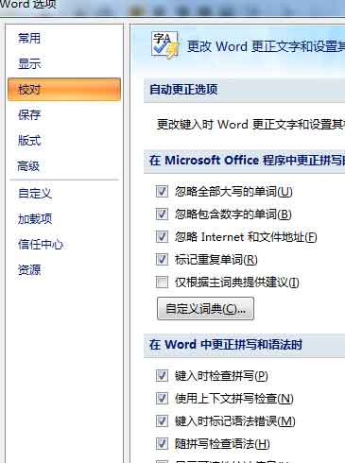This screenshot has width=345, height=463.
Task: Click the 在 Microsoft Office 程序中更正拼写 heading
Action: coord(247,161)
